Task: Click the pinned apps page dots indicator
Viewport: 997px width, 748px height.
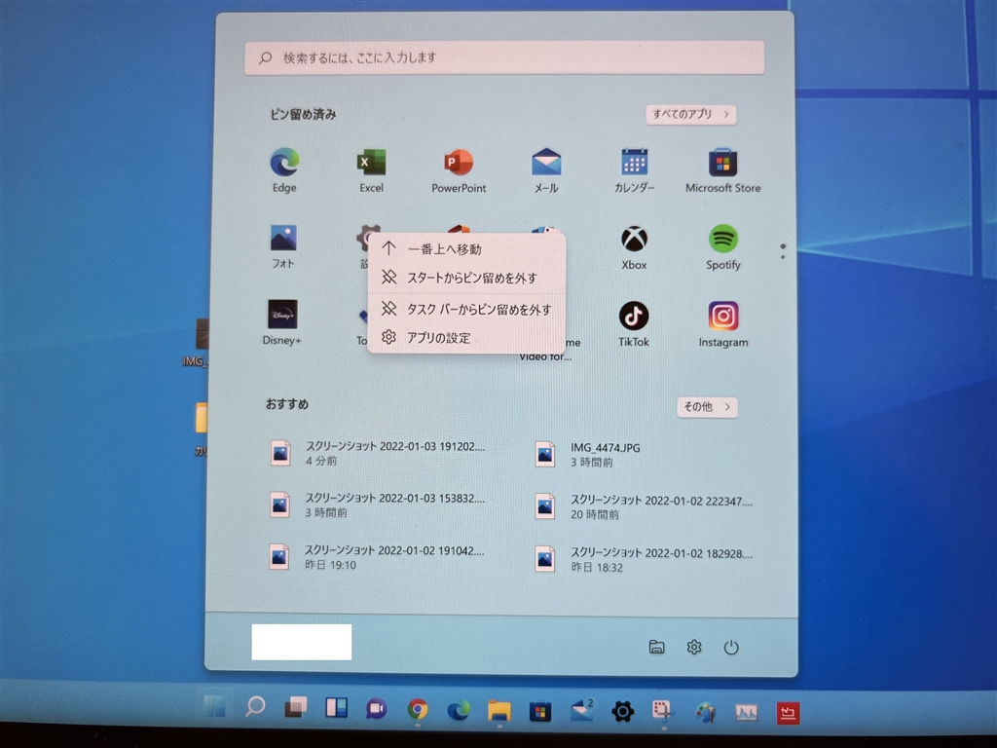Action: [x=783, y=251]
